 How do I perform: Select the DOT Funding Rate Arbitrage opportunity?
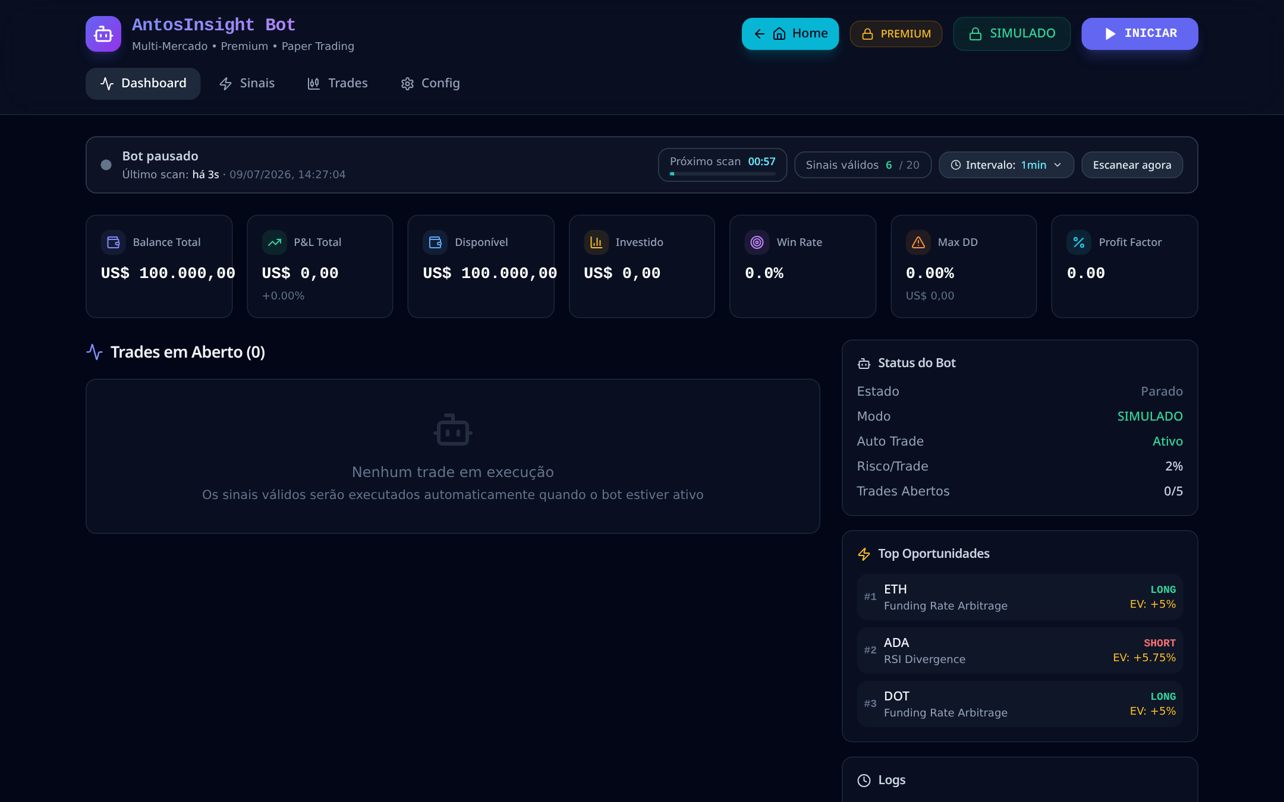1019,704
